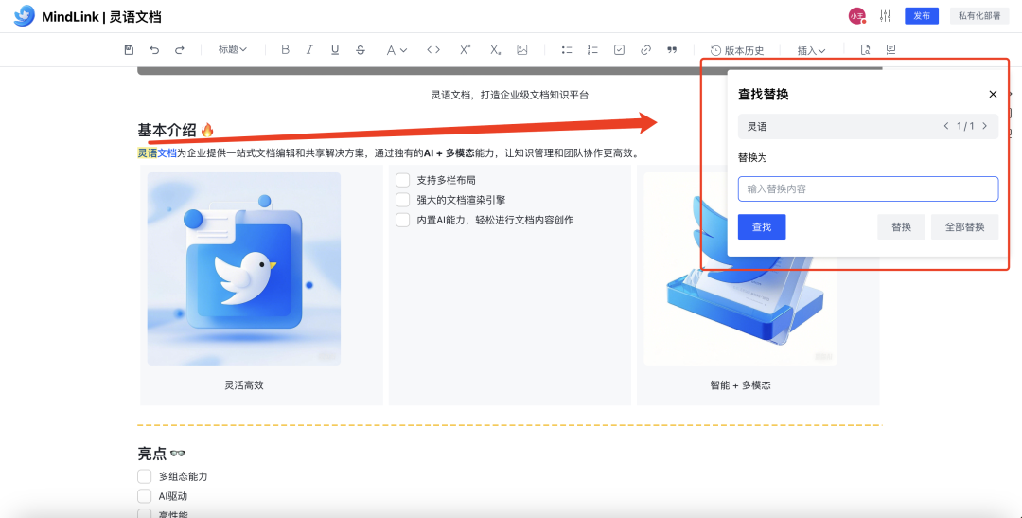Apply superscript formatting
This screenshot has height=518, width=1022.
[x=466, y=49]
